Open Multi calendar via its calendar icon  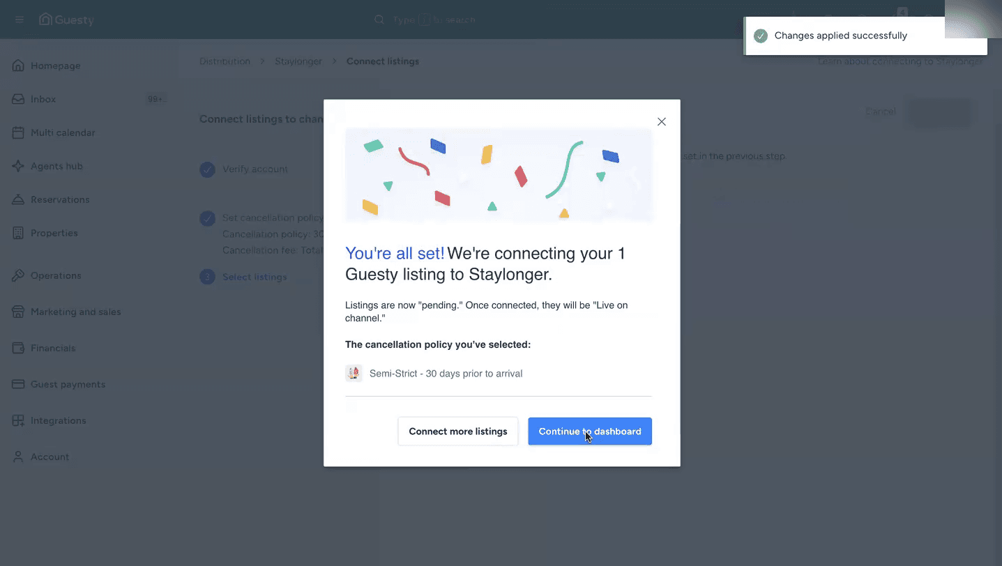tap(18, 132)
